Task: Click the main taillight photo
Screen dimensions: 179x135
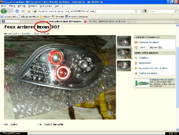Action: (x=60, y=77)
